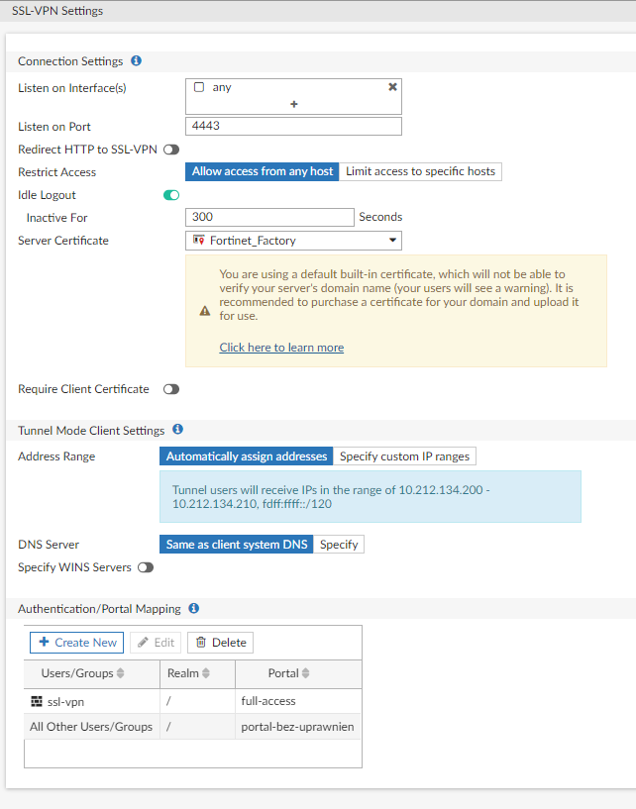Select 'Limit access to specific hosts'

pyautogui.click(x=420, y=171)
